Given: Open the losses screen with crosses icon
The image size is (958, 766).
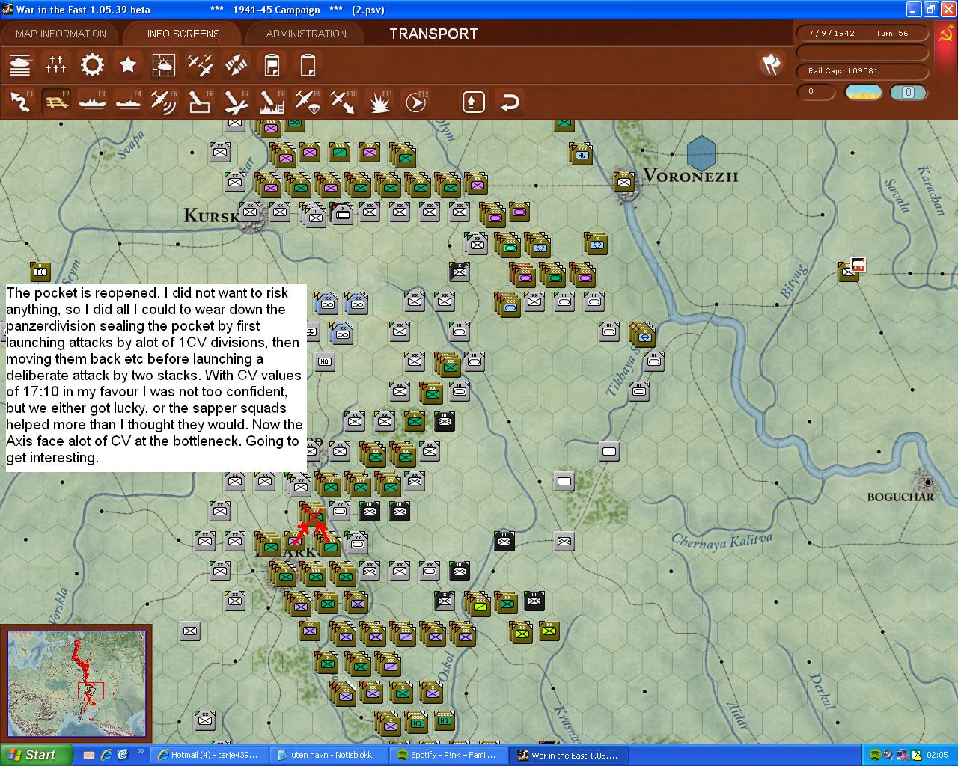Looking at the screenshot, I should [x=56, y=65].
